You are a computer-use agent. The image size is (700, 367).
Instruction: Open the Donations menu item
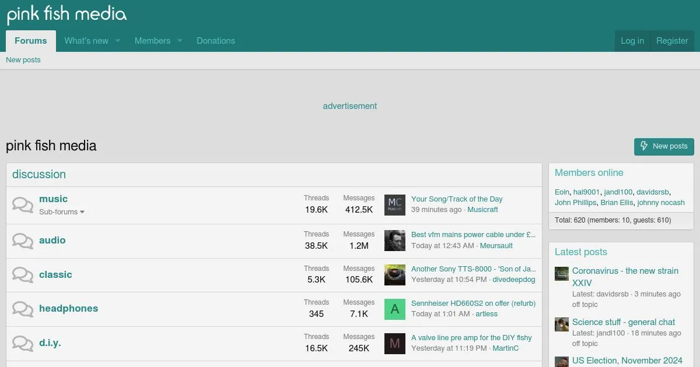[216, 41]
